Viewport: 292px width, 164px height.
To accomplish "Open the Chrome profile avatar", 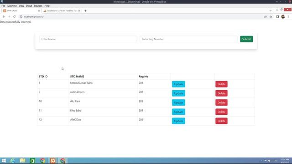I will click(283, 16).
